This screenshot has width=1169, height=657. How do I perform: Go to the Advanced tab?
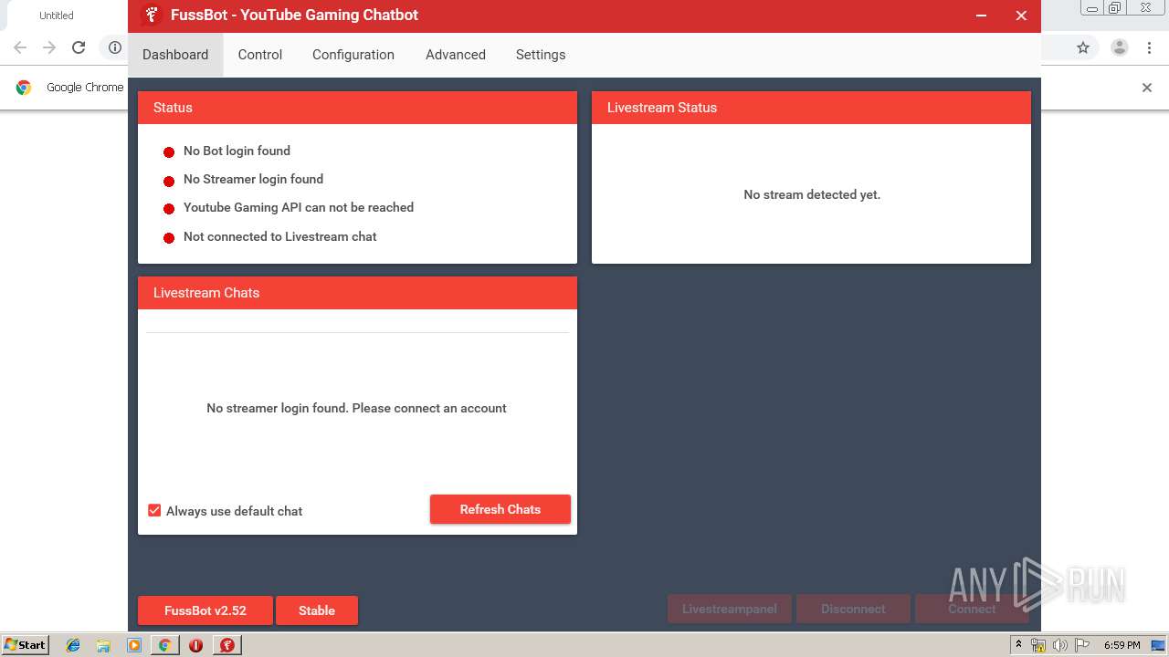coord(456,55)
